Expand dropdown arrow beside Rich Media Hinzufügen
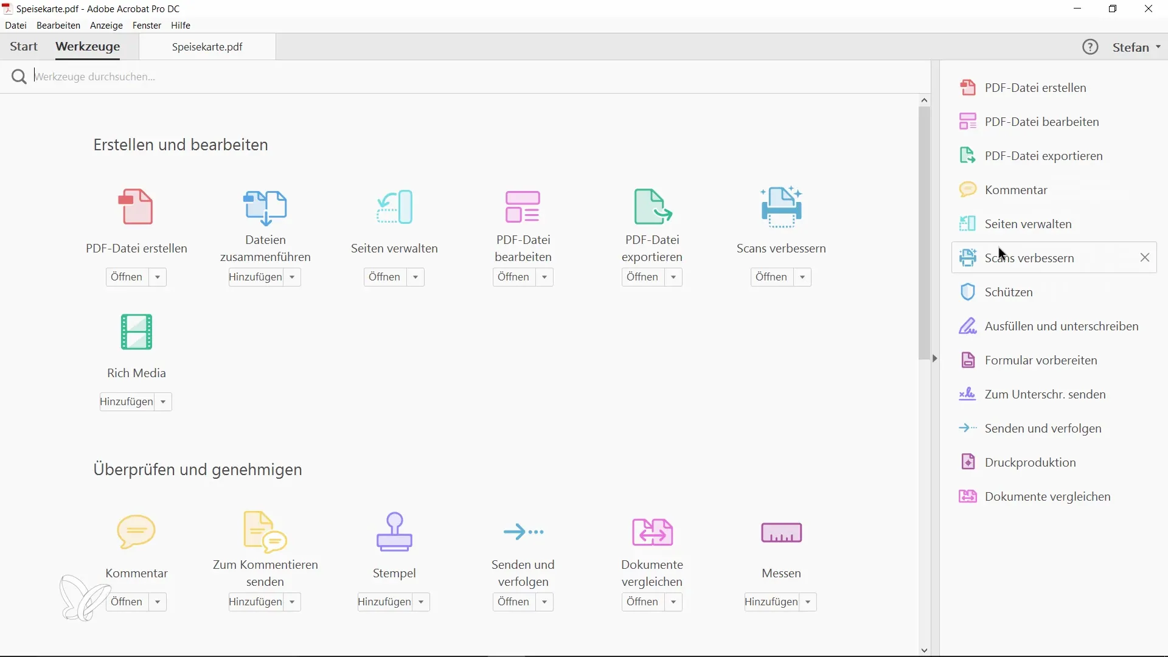The height and width of the screenshot is (657, 1168). (163, 402)
